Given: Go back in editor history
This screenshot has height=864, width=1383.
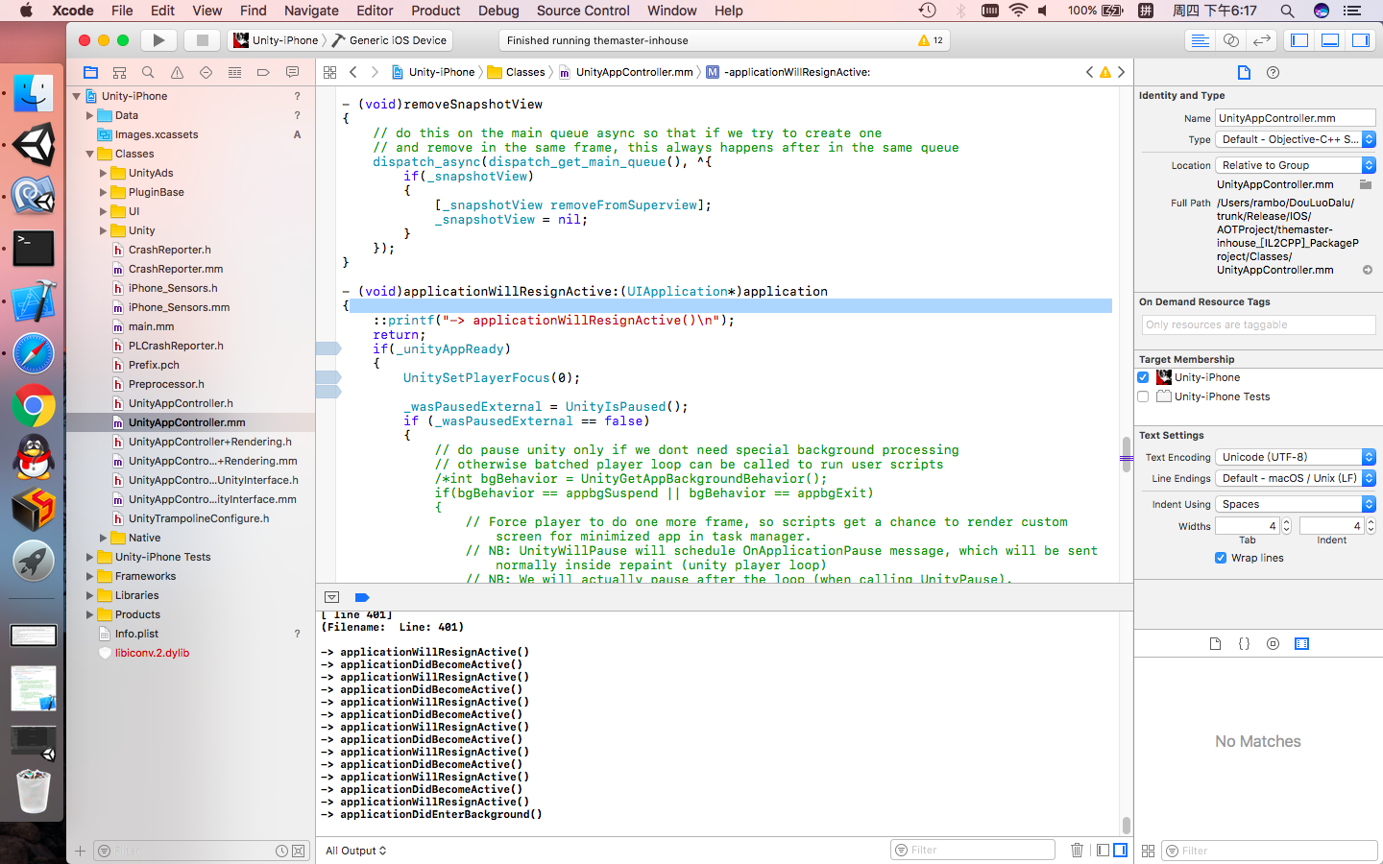Looking at the screenshot, I should click(x=353, y=72).
